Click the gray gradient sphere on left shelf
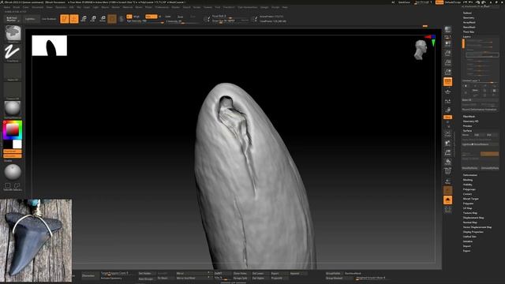The width and height of the screenshot is (505, 284). [x=13, y=172]
